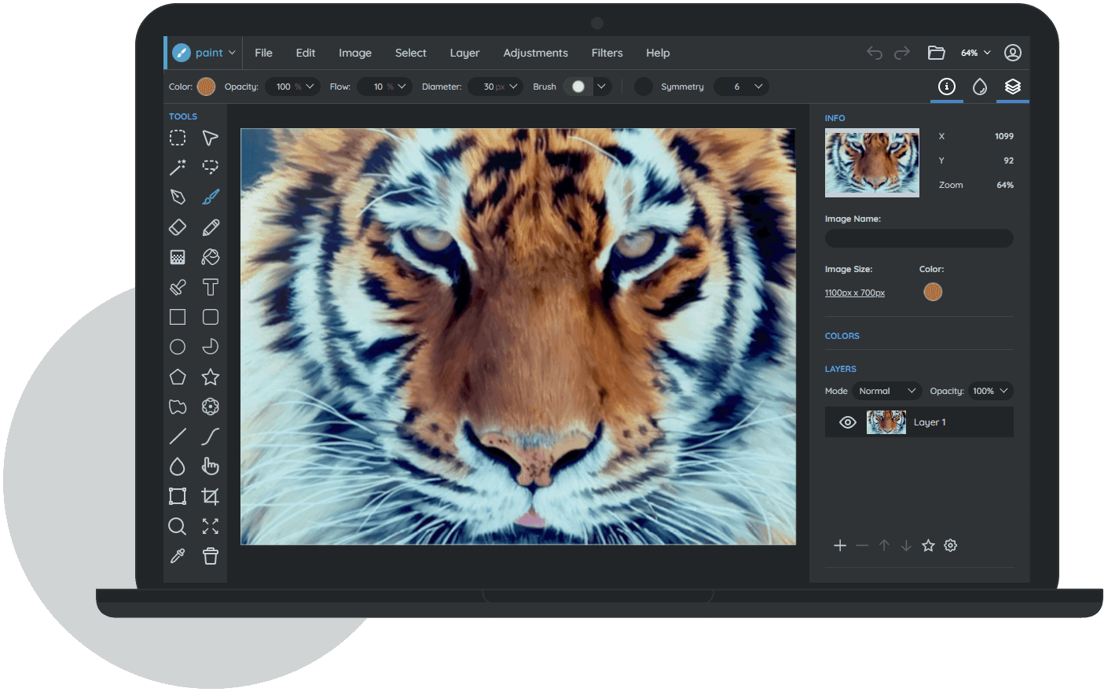The height and width of the screenshot is (692, 1108).
Task: Select the Eyedropper color picker tool
Action: click(x=178, y=556)
